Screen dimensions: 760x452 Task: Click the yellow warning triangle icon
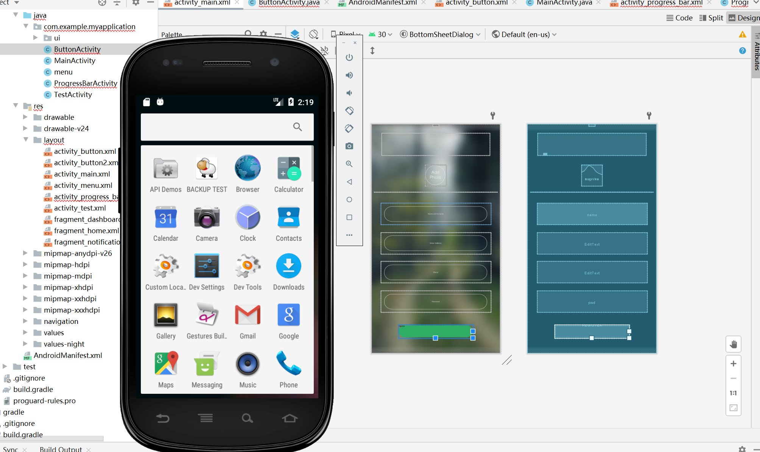point(743,34)
